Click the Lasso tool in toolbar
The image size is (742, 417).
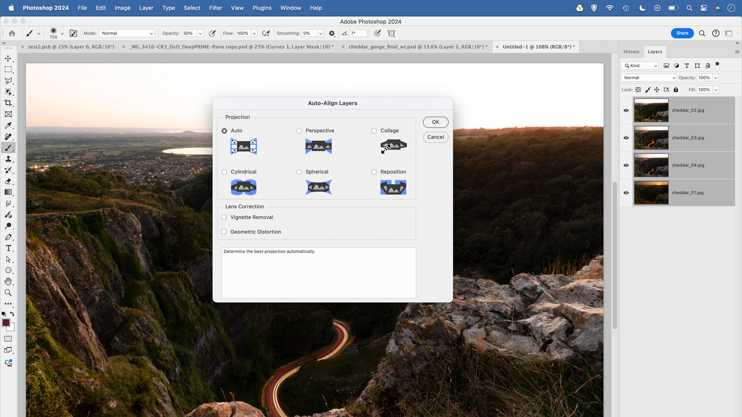[x=8, y=80]
